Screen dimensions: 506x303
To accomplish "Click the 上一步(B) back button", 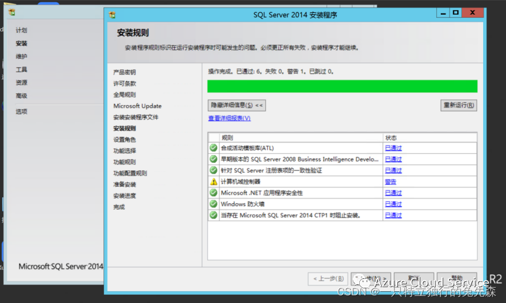I will [x=328, y=278].
